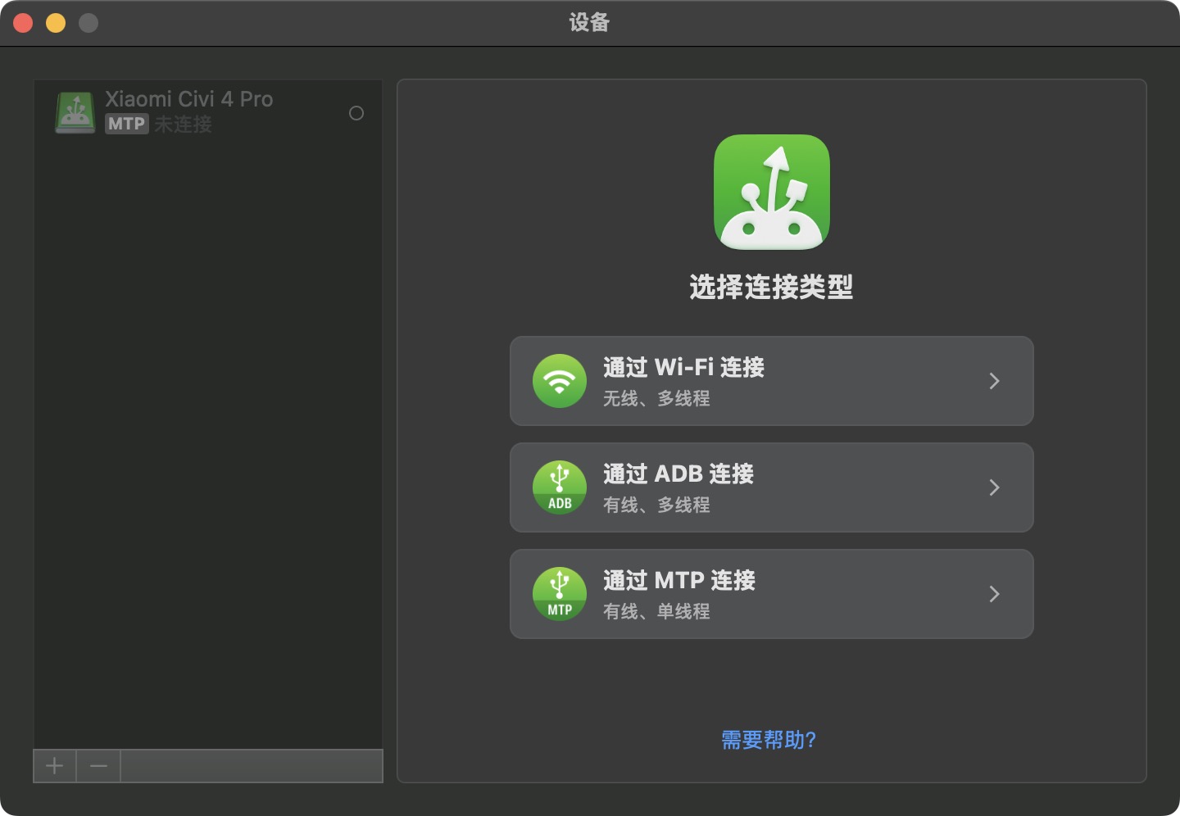Choose the 通过 ADB 连接 option
1180x816 pixels.
(x=771, y=487)
